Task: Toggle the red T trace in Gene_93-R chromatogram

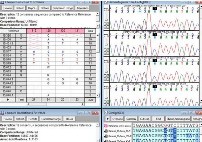Action: [108, 27]
